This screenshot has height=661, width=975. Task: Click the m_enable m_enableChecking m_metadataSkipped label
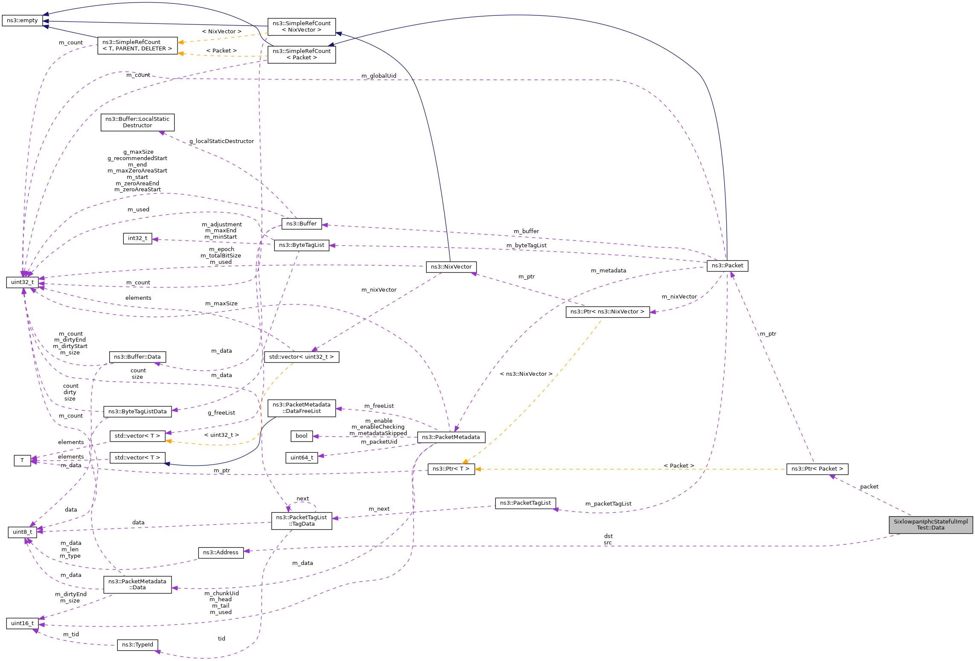pyautogui.click(x=378, y=427)
